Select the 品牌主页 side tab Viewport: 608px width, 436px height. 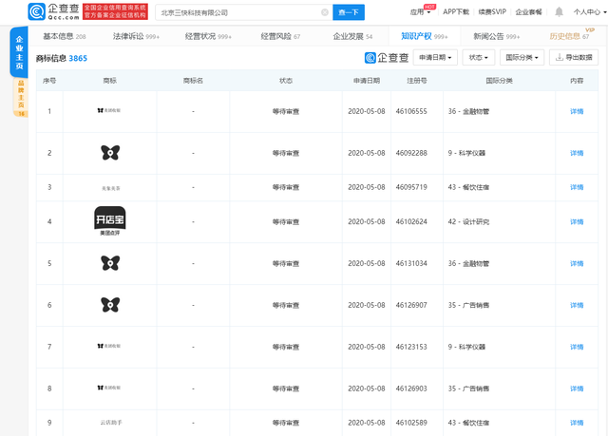[x=21, y=97]
